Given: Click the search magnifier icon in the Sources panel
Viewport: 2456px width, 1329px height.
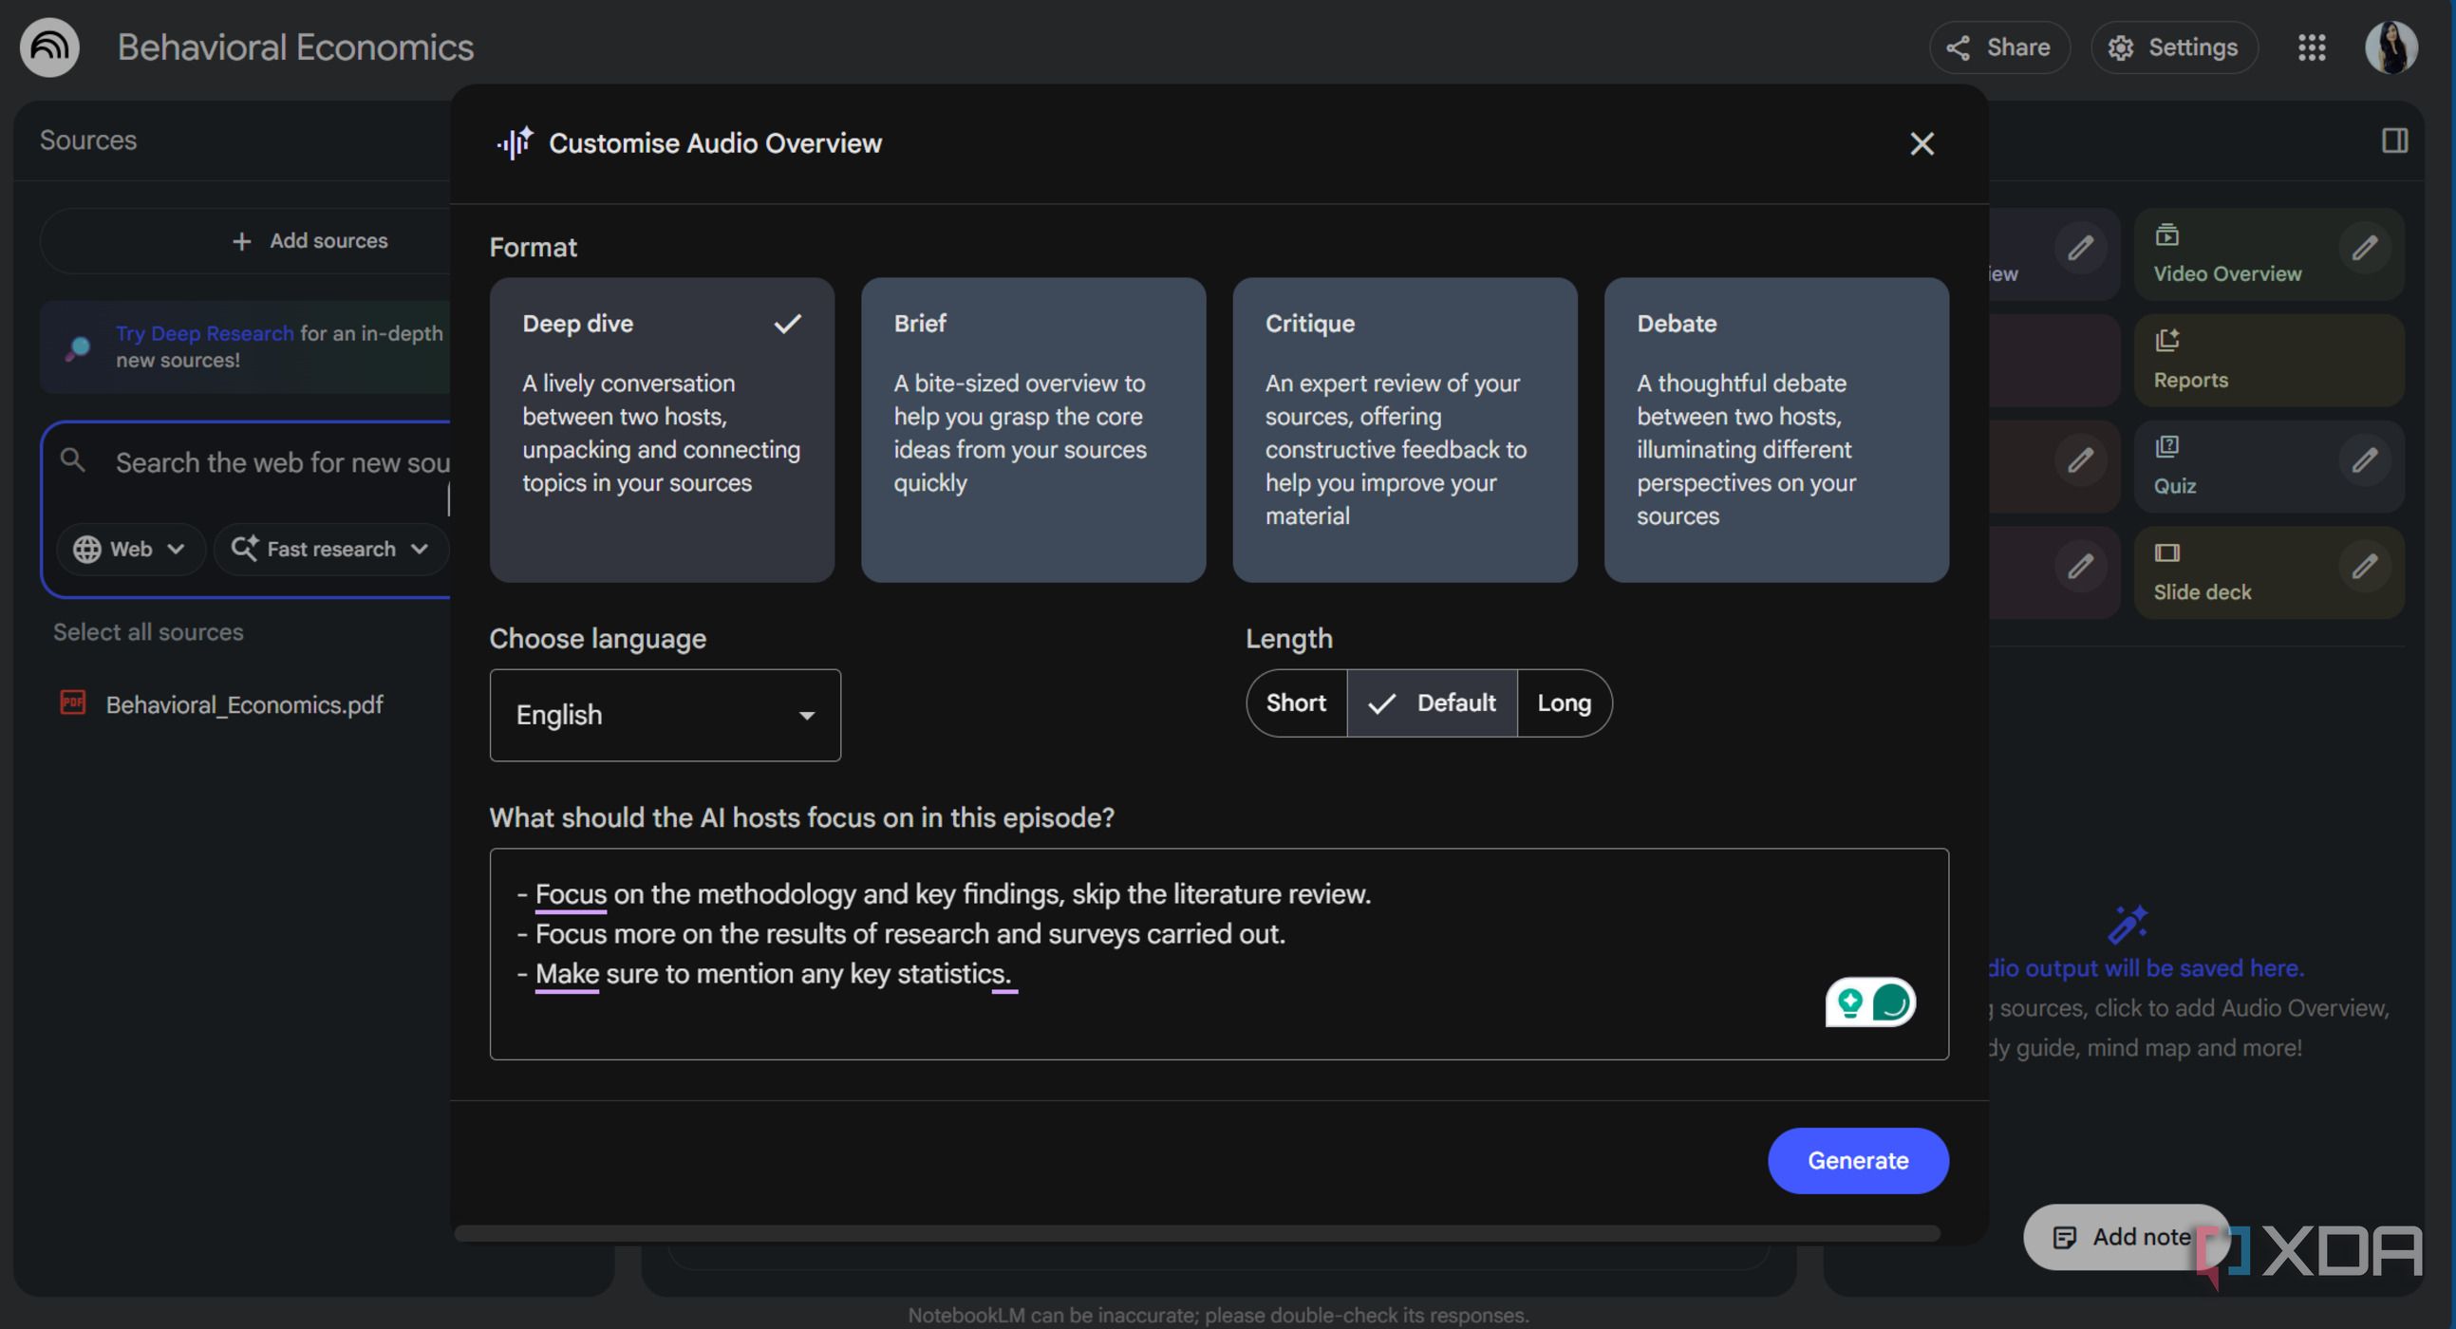Looking at the screenshot, I should click(x=72, y=460).
